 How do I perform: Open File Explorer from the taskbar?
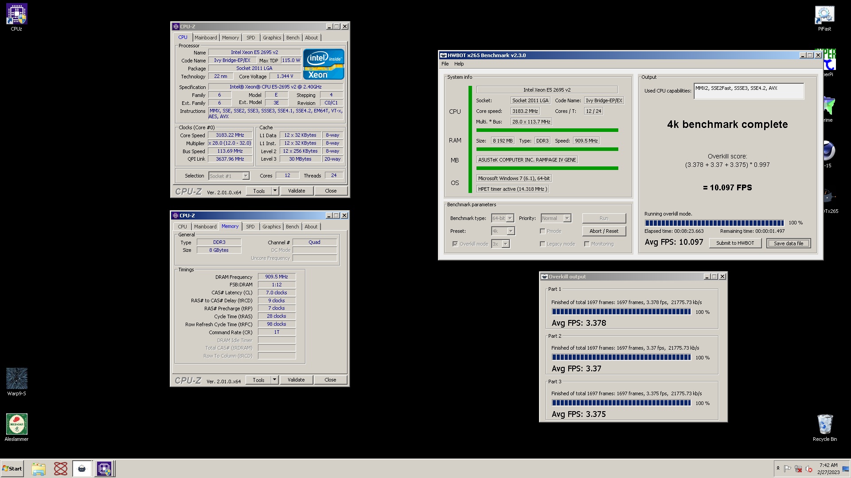click(x=39, y=469)
